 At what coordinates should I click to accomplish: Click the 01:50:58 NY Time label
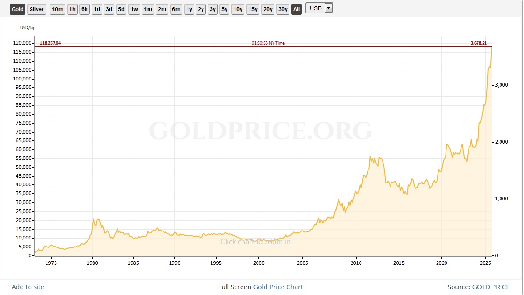pyautogui.click(x=268, y=43)
